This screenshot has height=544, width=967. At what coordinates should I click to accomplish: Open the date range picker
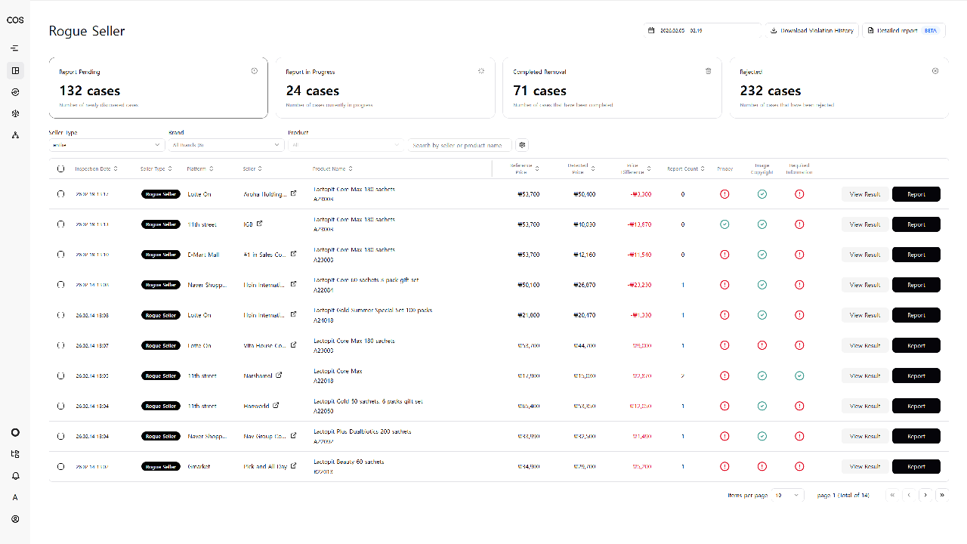click(x=703, y=30)
